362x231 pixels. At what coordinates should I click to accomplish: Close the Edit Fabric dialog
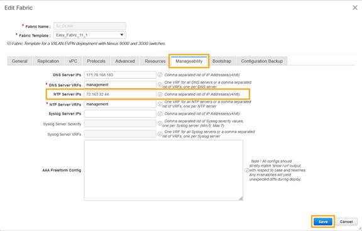[x=355, y=8]
